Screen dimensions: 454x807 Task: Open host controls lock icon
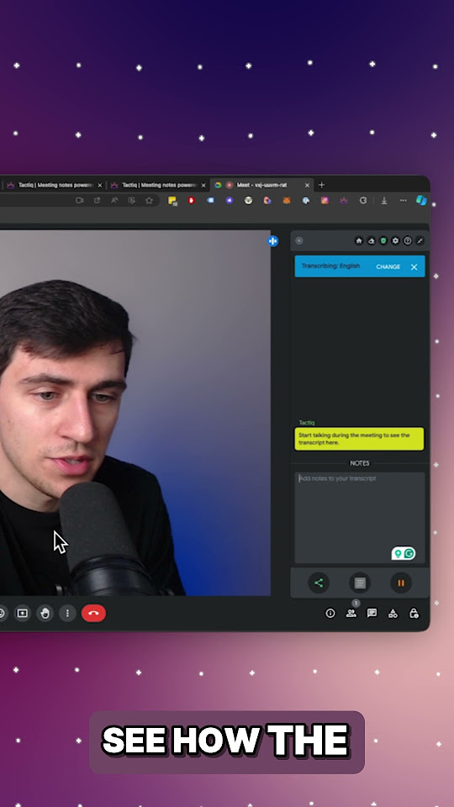click(x=414, y=613)
